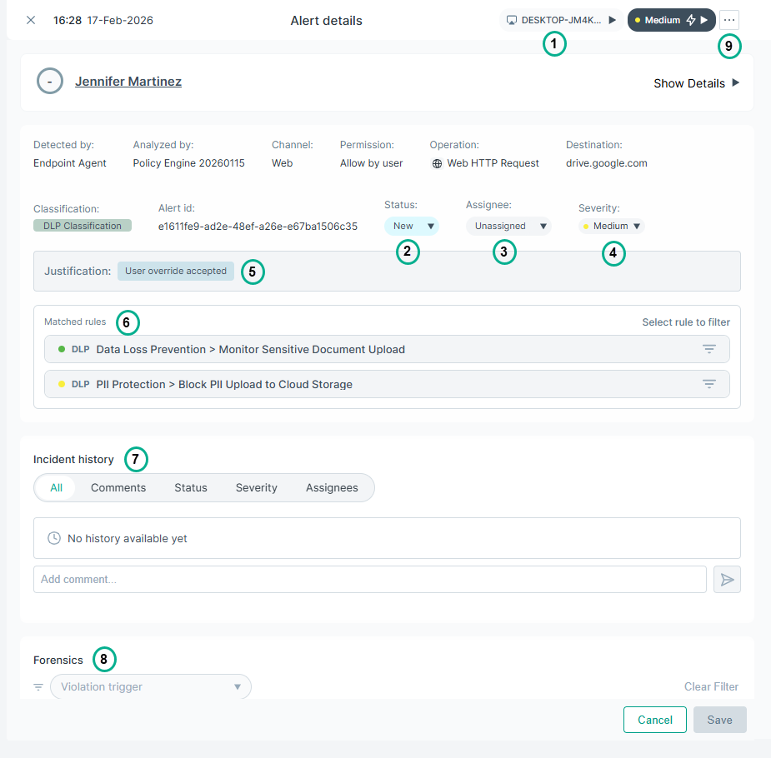771x758 pixels.
Task: Click filter icon on Block PII Upload rule
Action: [x=708, y=385]
